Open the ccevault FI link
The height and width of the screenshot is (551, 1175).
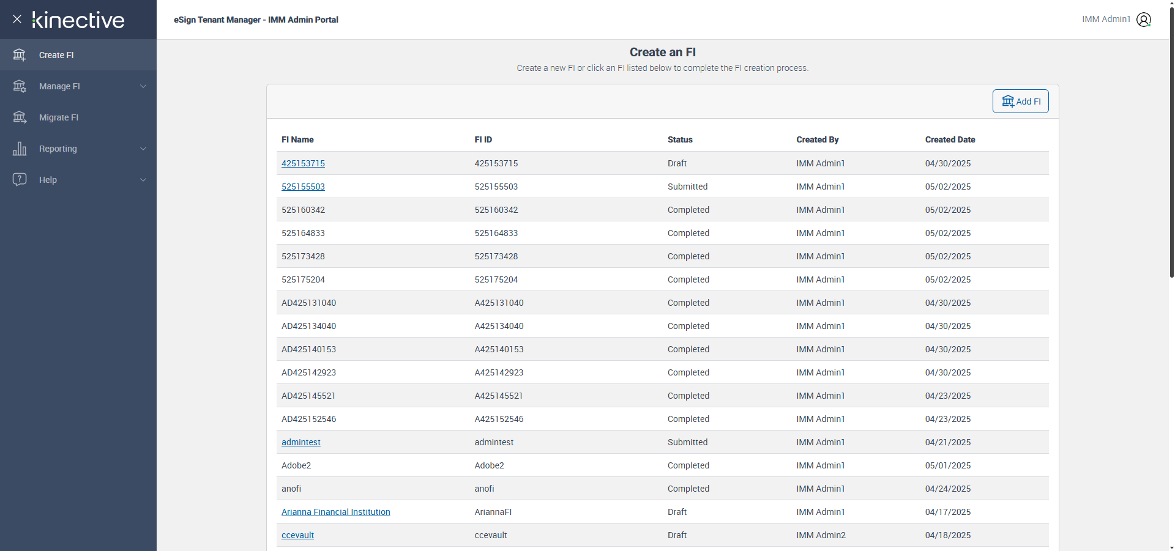(297, 535)
